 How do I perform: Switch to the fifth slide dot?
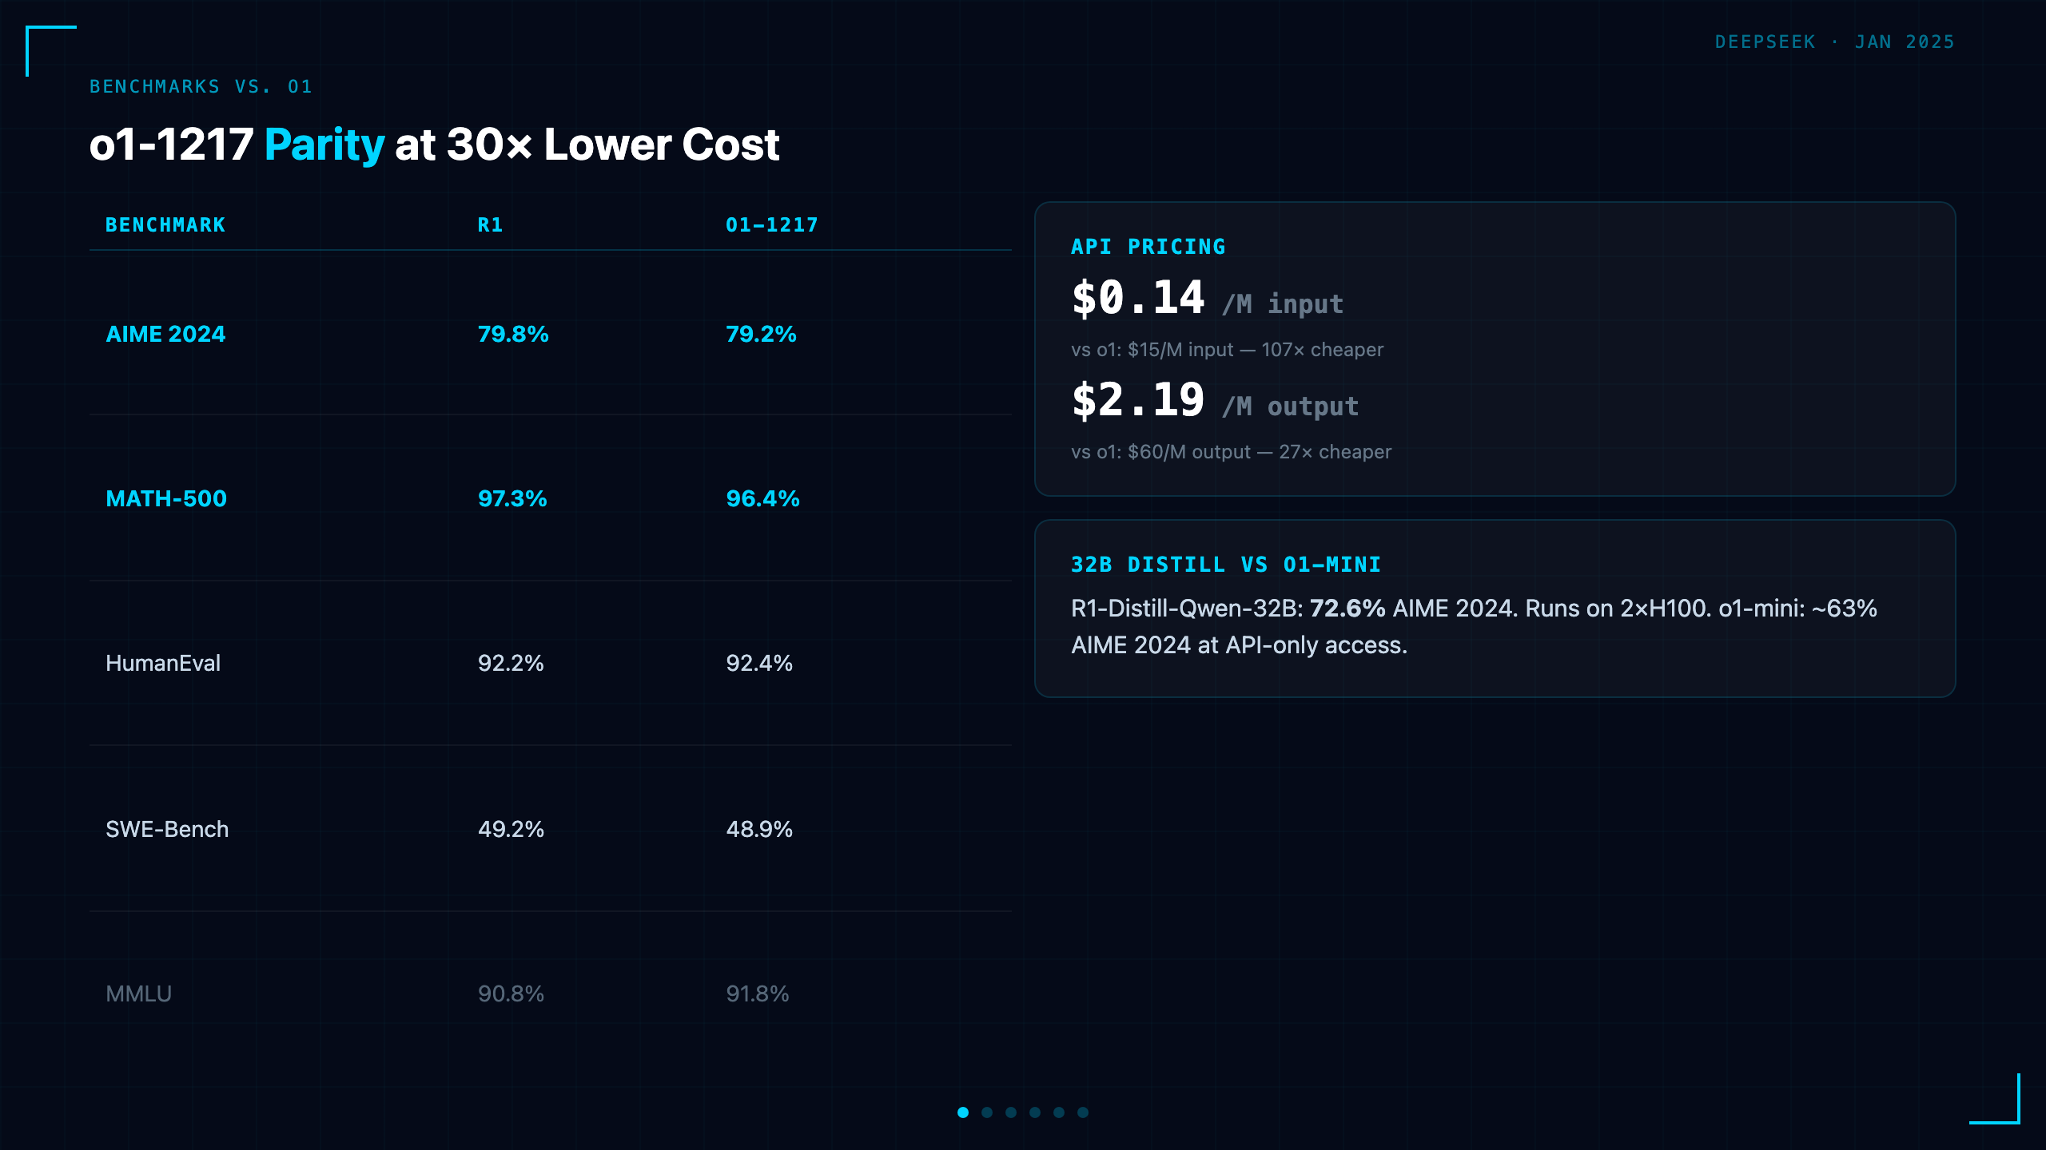pos(1059,1112)
